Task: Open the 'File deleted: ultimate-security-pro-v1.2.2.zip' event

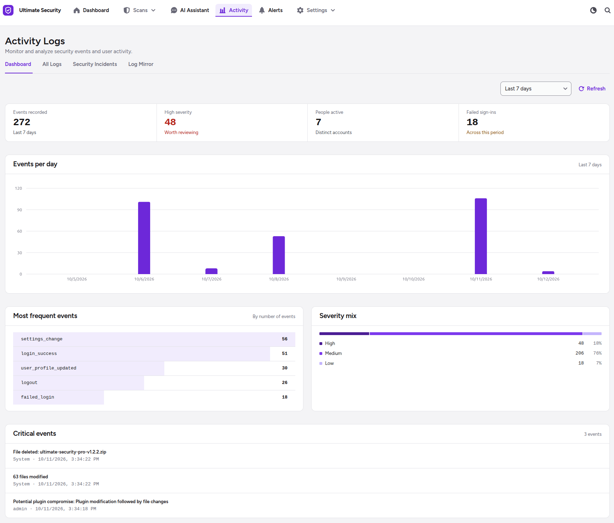Action: (x=307, y=456)
